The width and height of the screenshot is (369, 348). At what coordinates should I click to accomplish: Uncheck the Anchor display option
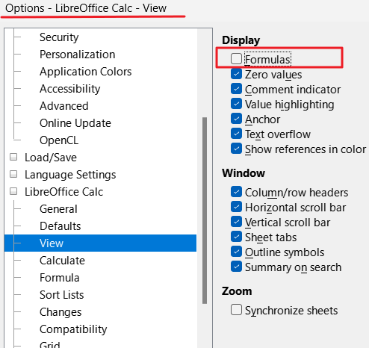236,119
